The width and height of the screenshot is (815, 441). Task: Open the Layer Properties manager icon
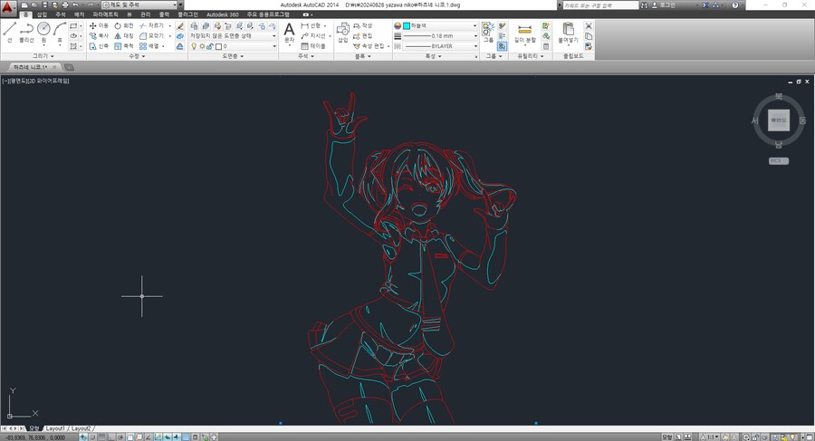pyautogui.click(x=194, y=25)
